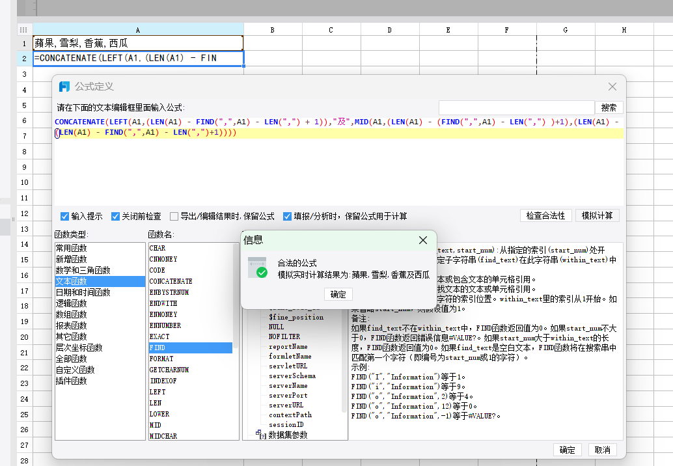Click the 模拟计算 button

(x=597, y=215)
